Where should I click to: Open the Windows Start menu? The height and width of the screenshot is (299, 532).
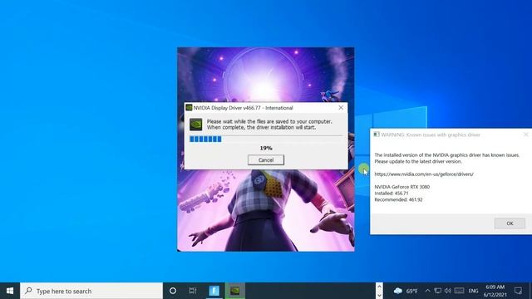coord(10,291)
